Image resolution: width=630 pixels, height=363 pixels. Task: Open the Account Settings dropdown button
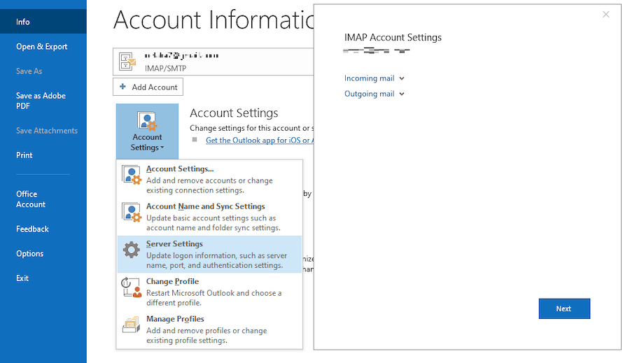[147, 131]
